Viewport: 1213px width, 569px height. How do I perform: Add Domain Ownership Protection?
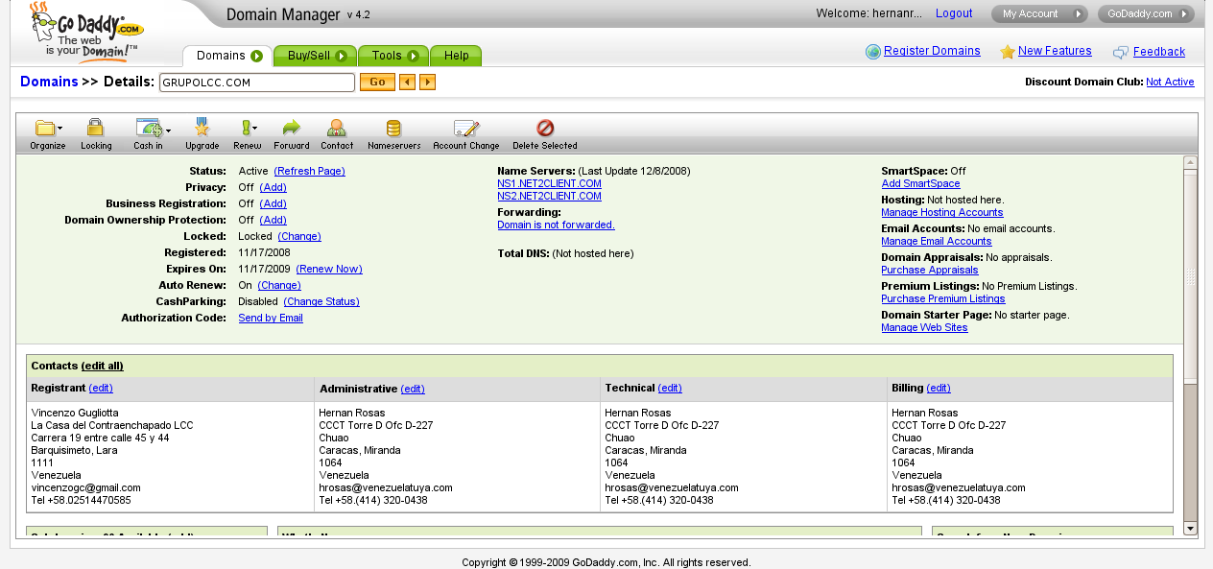[273, 220]
